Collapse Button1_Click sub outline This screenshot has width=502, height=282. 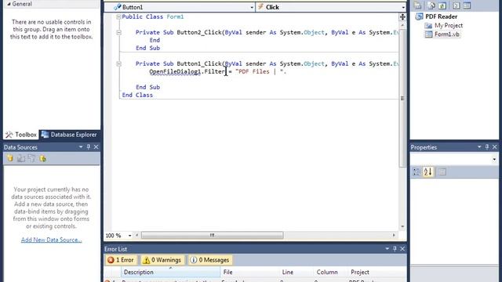point(118,63)
